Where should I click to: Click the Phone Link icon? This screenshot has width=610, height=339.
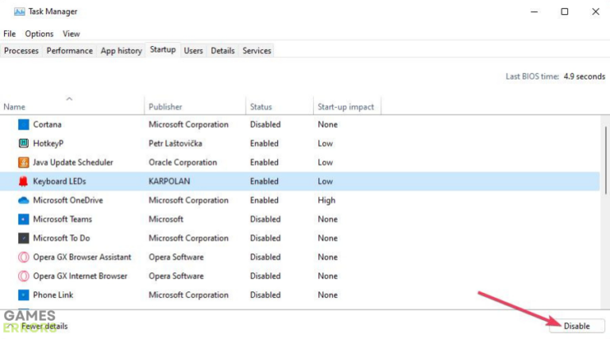pos(24,295)
